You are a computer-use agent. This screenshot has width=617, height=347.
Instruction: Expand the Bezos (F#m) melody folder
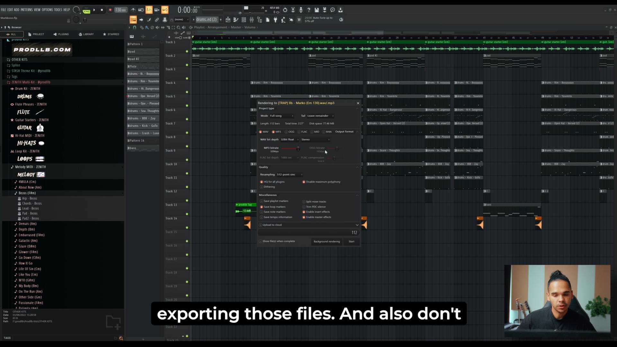[27, 193]
